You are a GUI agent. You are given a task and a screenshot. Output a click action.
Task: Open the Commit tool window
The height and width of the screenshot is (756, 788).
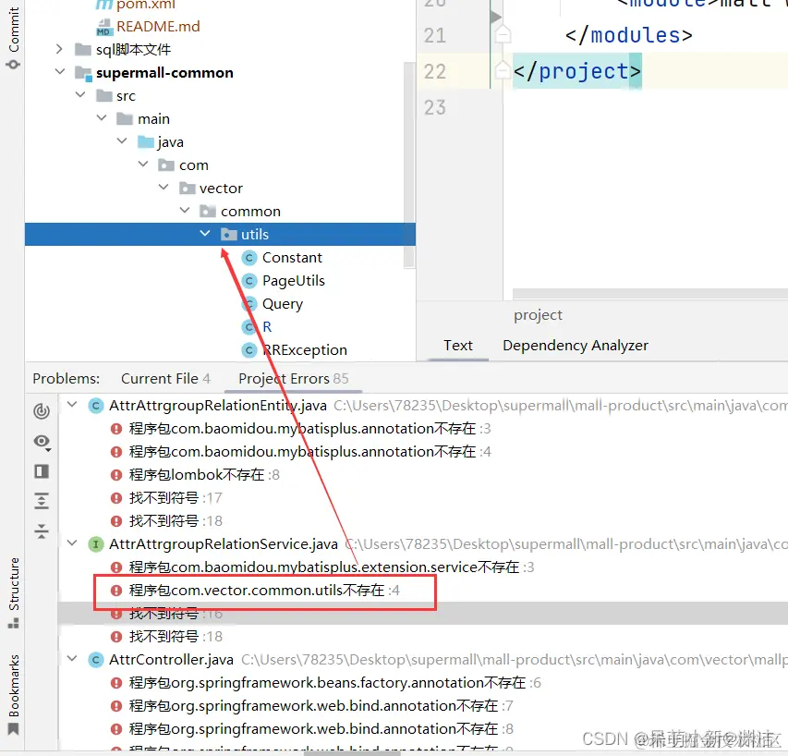pyautogui.click(x=13, y=37)
